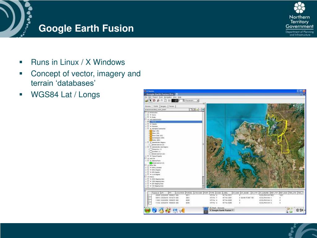Click the Northern Territory Government logo
Image resolution: width=317 pixels, height=238 pixels.
point(299,19)
